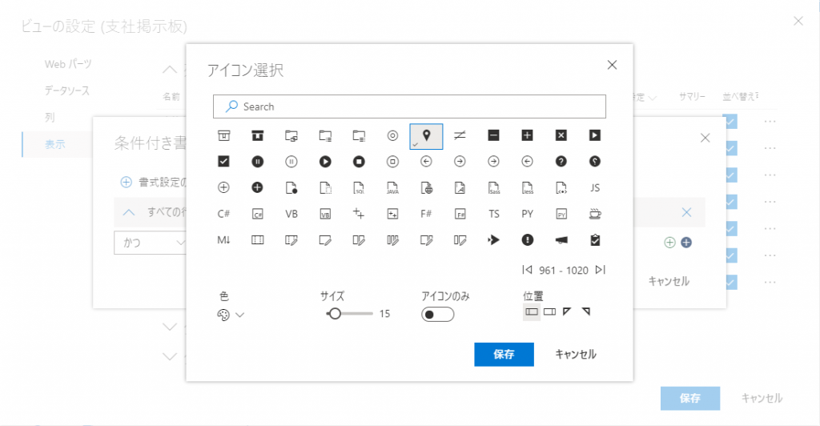Toggle the アイコンのみ switch

(x=437, y=315)
